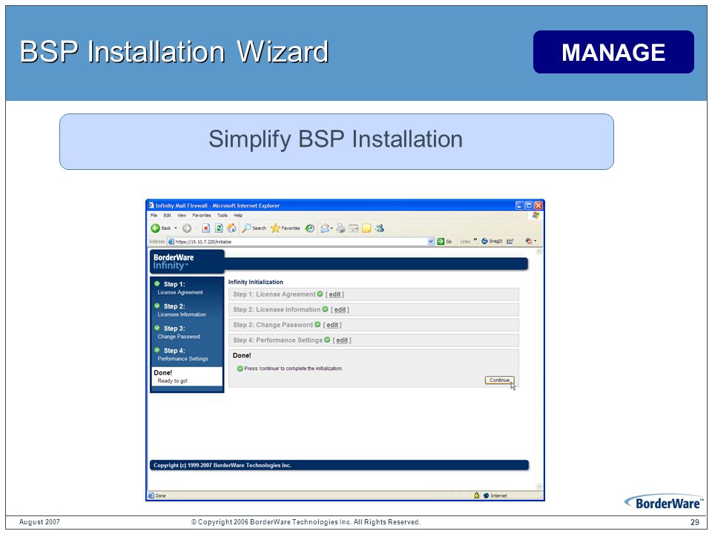Image resolution: width=712 pixels, height=534 pixels.
Task: Open the Edit menu
Action: click(x=167, y=215)
